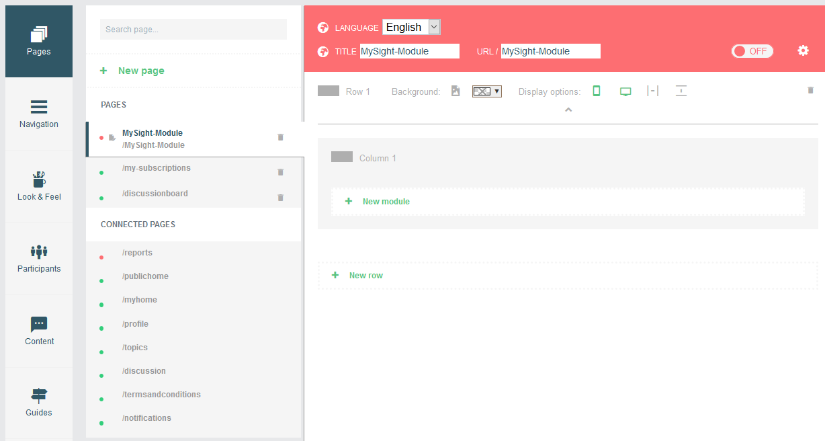Open the /profile connected page
The width and height of the screenshot is (825, 441).
[x=135, y=324]
